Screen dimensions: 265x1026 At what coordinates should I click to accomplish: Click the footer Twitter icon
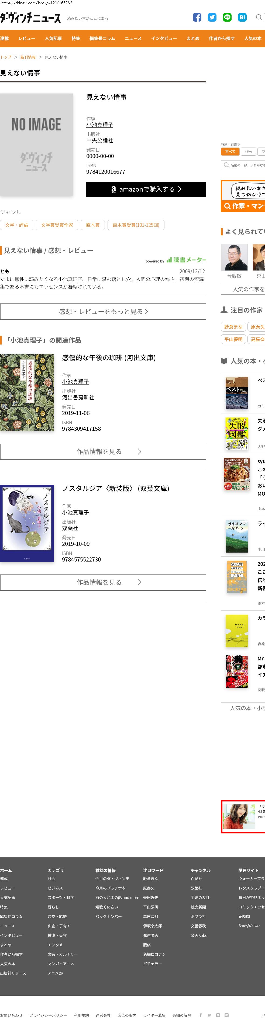coord(209,1015)
